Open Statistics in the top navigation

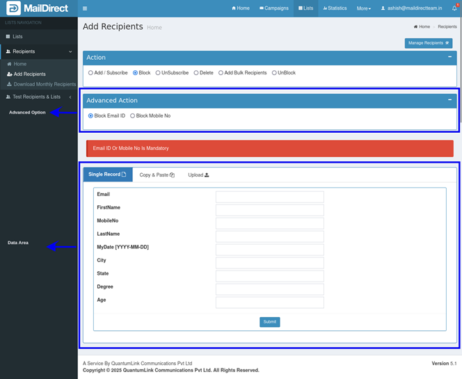(x=335, y=8)
